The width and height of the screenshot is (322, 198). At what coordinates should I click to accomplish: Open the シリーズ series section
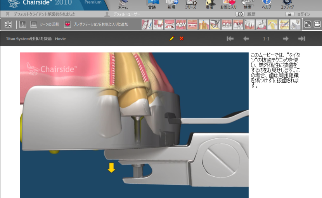tap(190, 5)
